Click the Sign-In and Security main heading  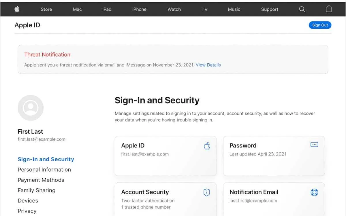pos(157,100)
